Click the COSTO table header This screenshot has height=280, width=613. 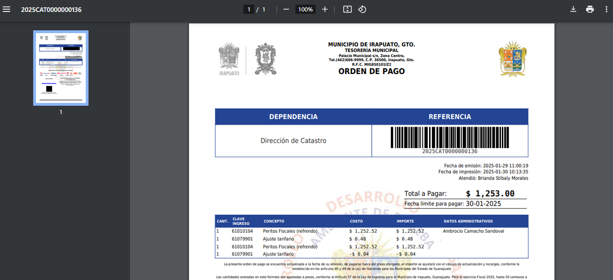tap(356, 222)
